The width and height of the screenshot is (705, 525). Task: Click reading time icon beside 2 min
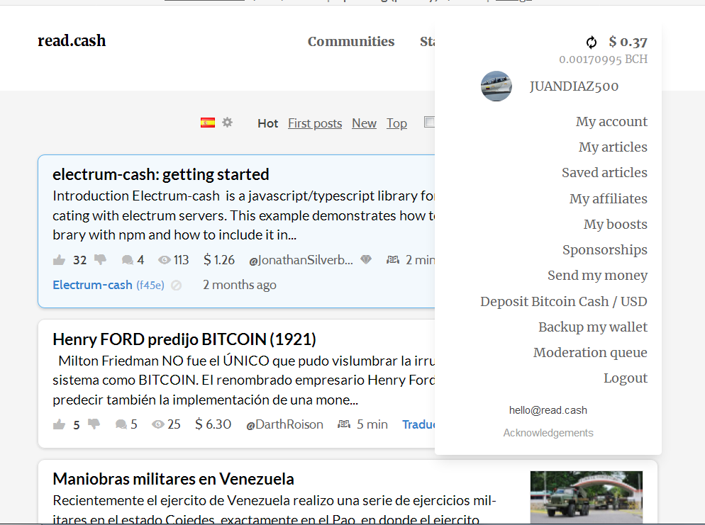(393, 259)
